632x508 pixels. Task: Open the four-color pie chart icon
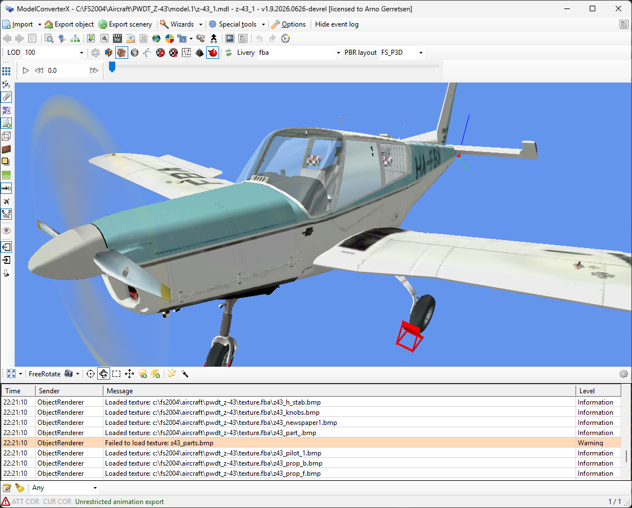tap(169, 38)
